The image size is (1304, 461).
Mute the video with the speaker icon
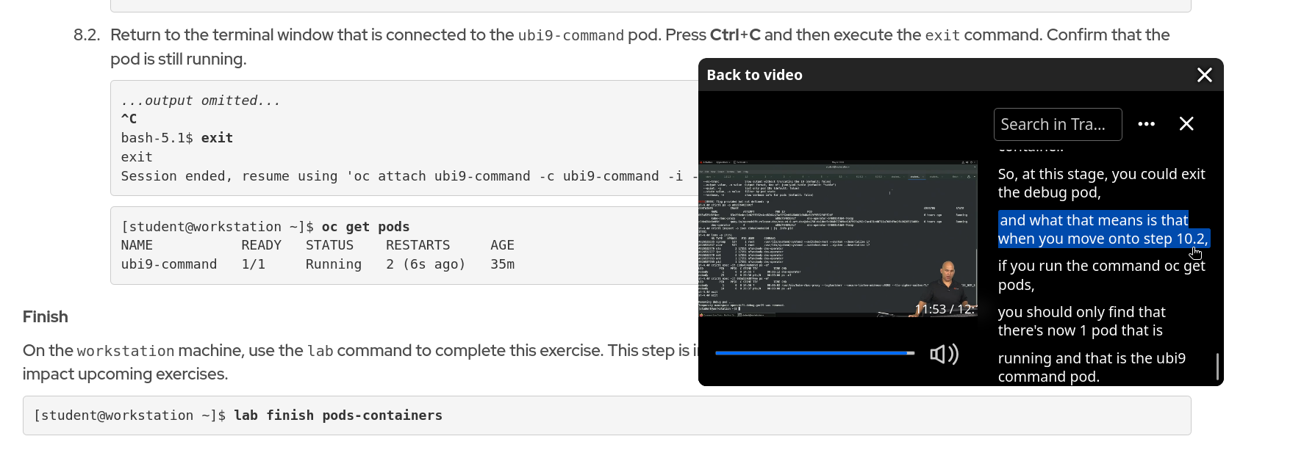pyautogui.click(x=944, y=355)
